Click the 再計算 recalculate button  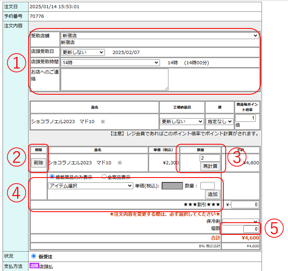209,166
